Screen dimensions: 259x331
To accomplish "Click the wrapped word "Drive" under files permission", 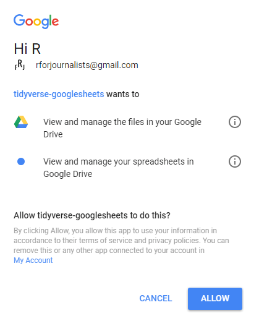I will (53, 134).
